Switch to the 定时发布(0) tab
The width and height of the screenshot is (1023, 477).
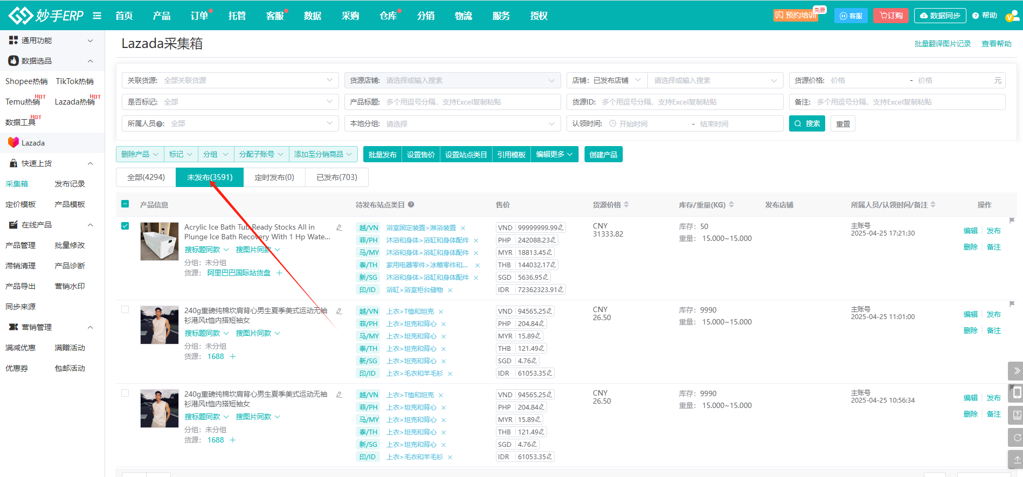[x=274, y=177]
